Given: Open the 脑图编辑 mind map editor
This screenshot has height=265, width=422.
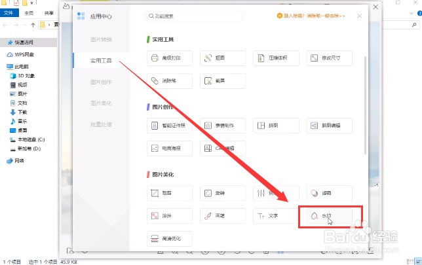Looking at the screenshot, I should point(329,126).
